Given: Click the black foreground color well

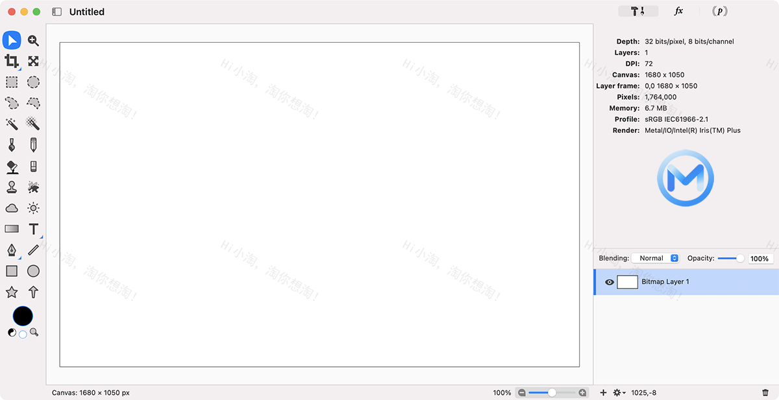Looking at the screenshot, I should click(x=23, y=316).
